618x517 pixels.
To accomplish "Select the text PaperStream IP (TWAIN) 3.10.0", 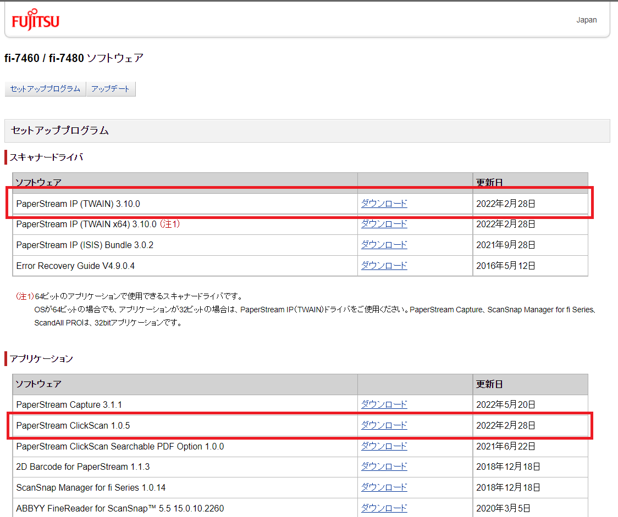I will click(78, 204).
